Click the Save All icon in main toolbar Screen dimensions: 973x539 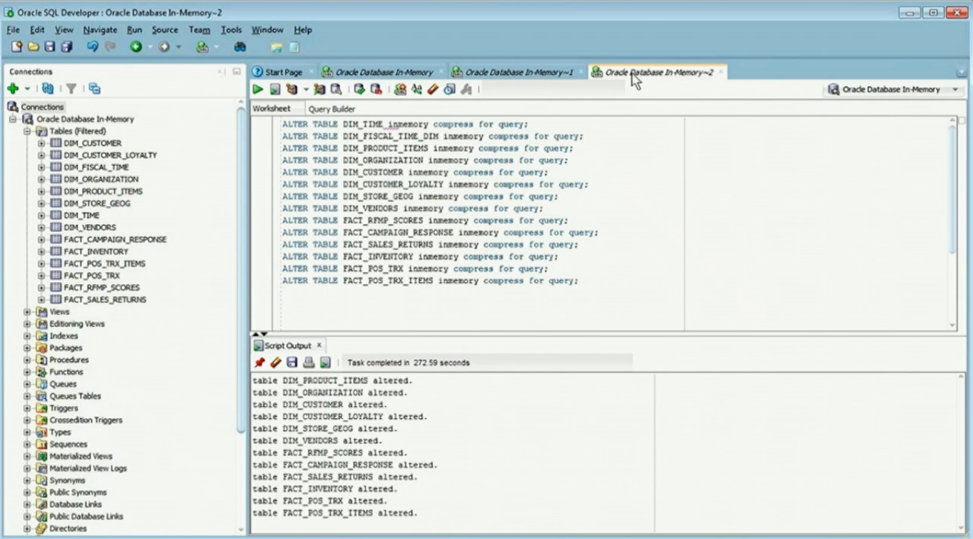point(66,47)
